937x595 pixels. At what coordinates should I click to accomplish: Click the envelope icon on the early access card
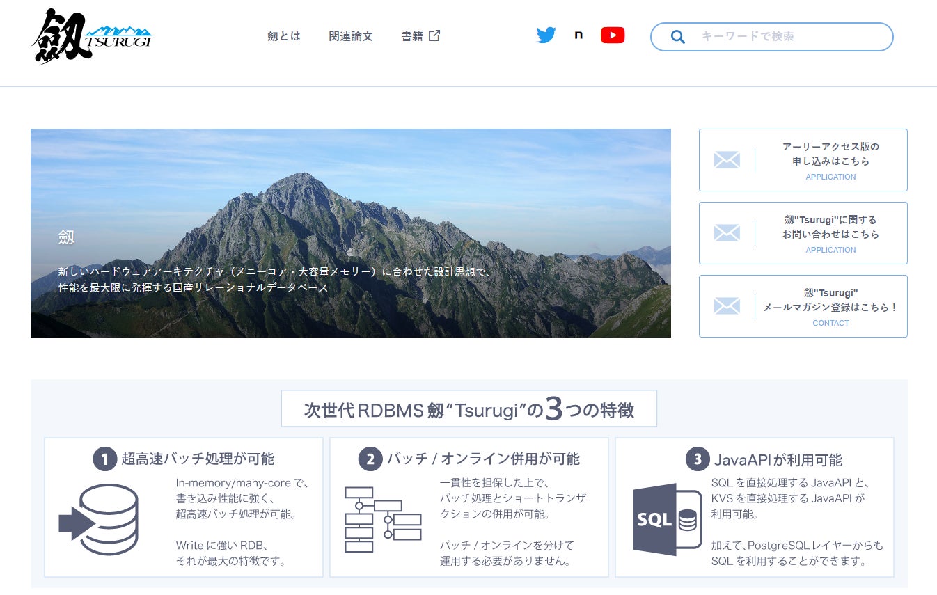tap(727, 159)
